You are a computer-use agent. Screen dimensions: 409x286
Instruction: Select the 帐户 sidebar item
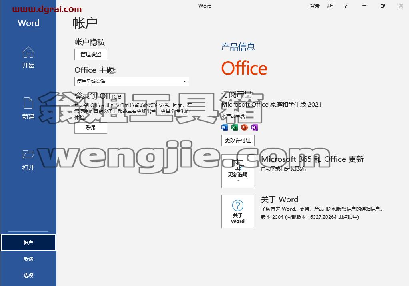28,242
